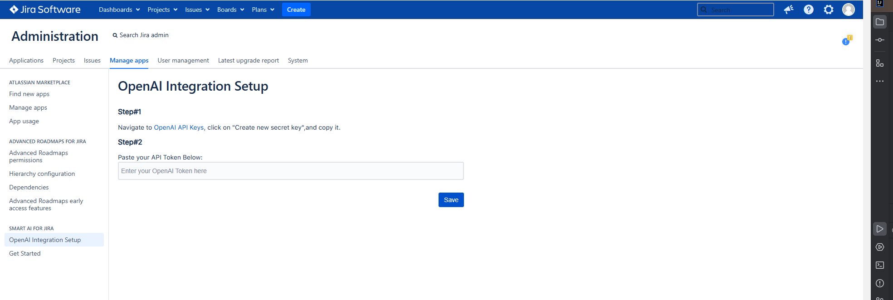Image resolution: width=893 pixels, height=300 pixels.
Task: Open IntelliJ Terminal tool window
Action: click(x=880, y=265)
